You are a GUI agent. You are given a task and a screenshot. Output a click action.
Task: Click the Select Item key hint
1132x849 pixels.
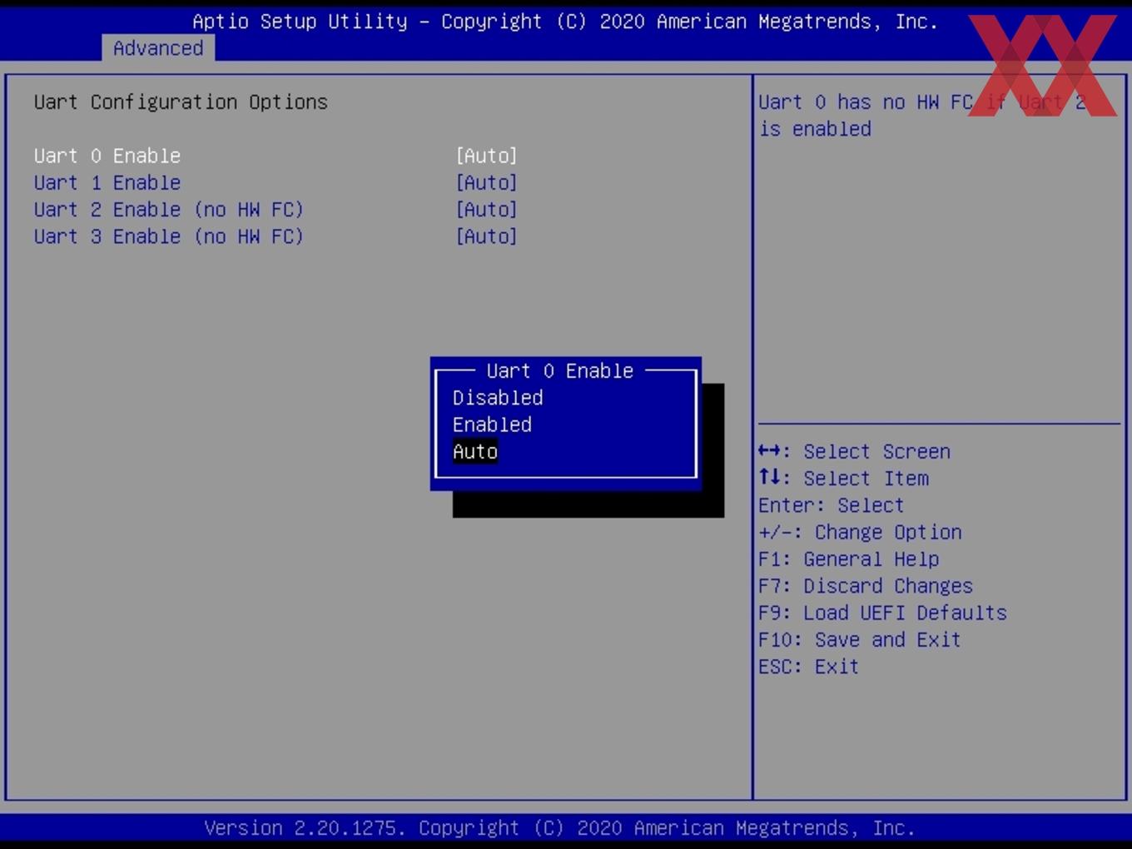843,478
